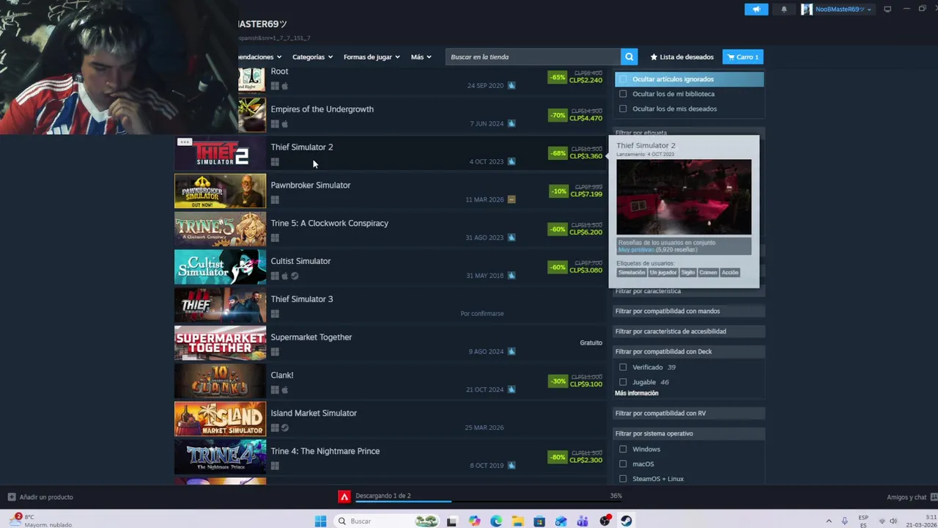Click the mixed review icon for Pawnbroker Simulator
Viewport: 938px width, 528px height.
tap(512, 199)
